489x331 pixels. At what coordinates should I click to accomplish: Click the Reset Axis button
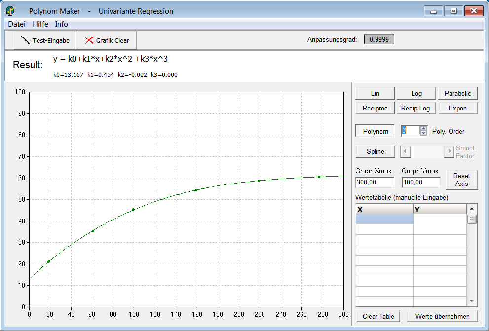click(x=462, y=180)
